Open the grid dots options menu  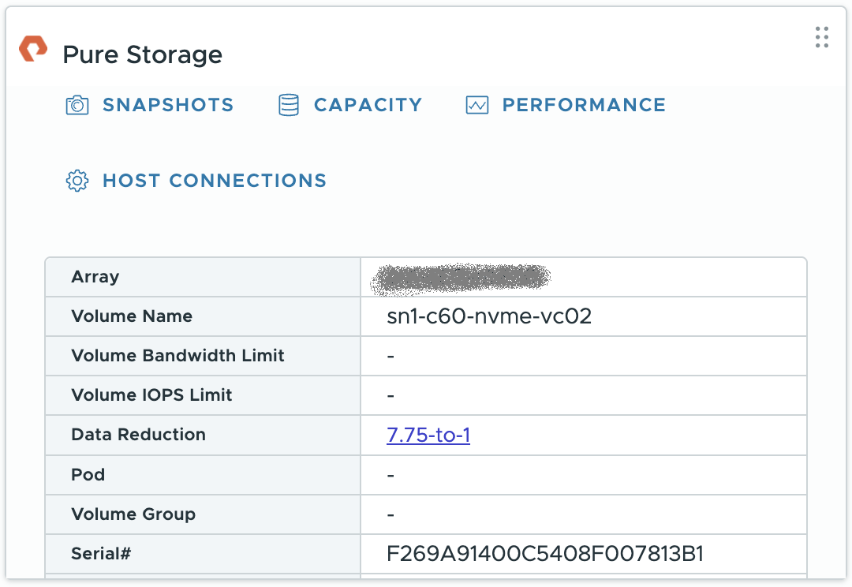[821, 37]
